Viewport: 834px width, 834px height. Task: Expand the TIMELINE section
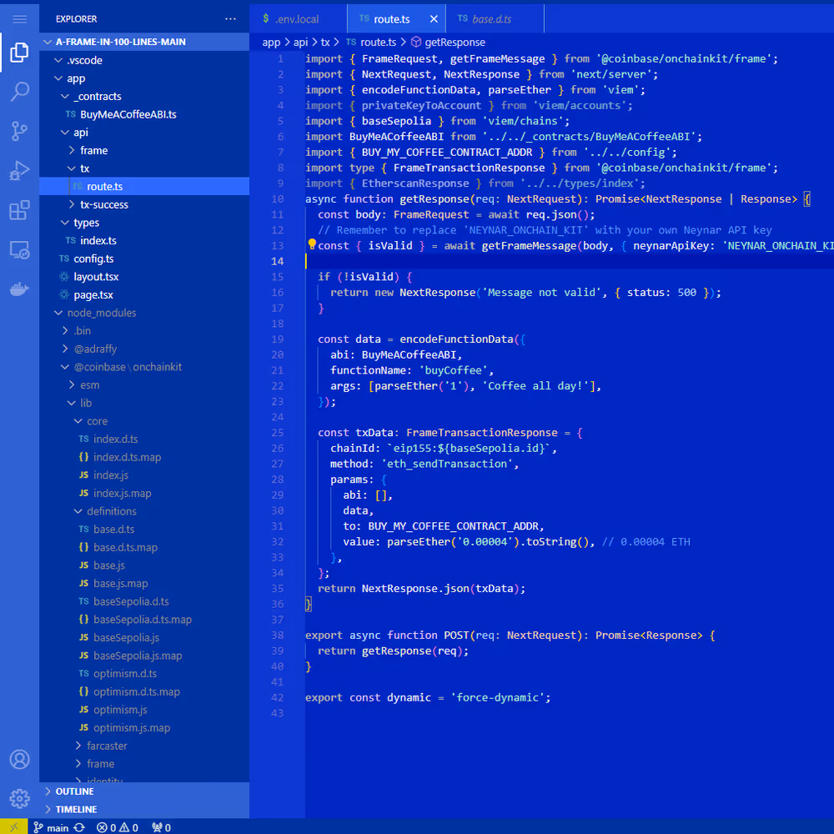(x=76, y=809)
